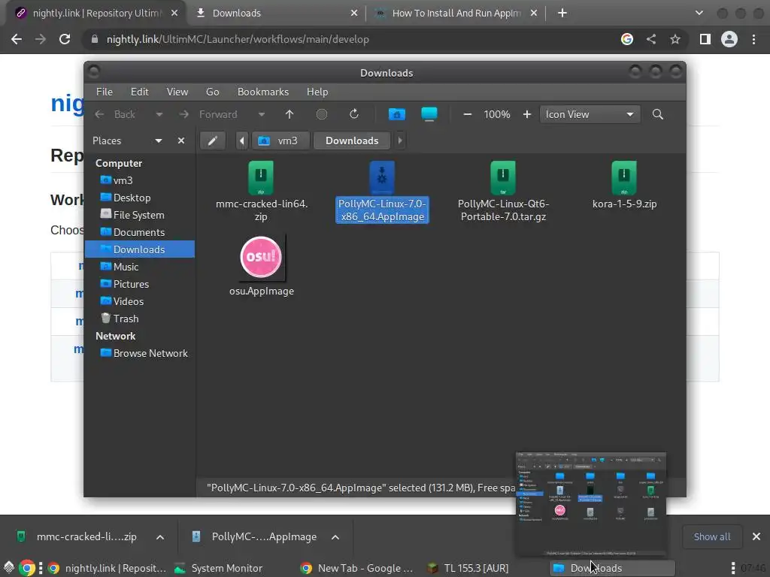Reload the nightly.link page in Chrome

tap(65, 39)
